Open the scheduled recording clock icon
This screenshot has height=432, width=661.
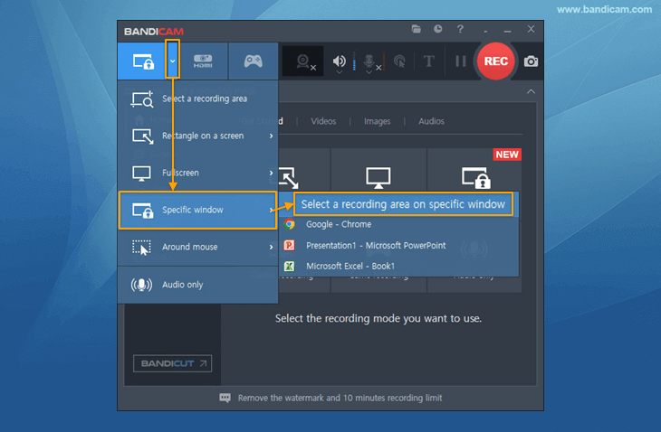coord(438,29)
